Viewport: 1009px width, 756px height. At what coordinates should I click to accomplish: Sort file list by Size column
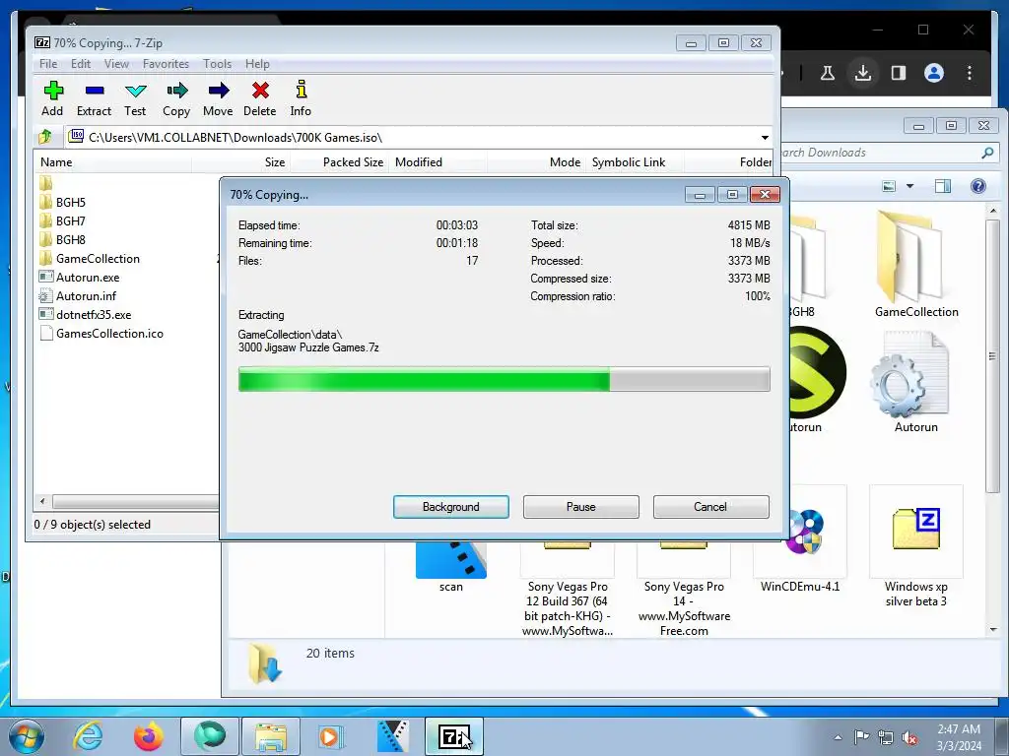[241, 162]
